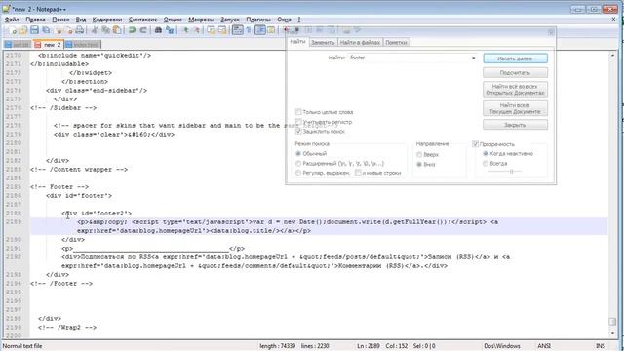The width and height of the screenshot is (624, 351).
Task: Print the document using printer icon
Action: (80, 30)
